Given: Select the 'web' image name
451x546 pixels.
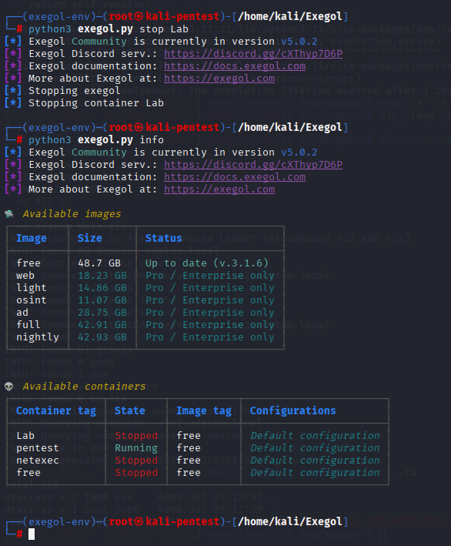Looking at the screenshot, I should (25, 276).
